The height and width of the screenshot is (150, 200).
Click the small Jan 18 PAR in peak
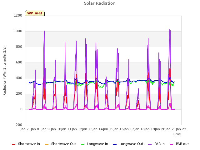tap(138, 89)
